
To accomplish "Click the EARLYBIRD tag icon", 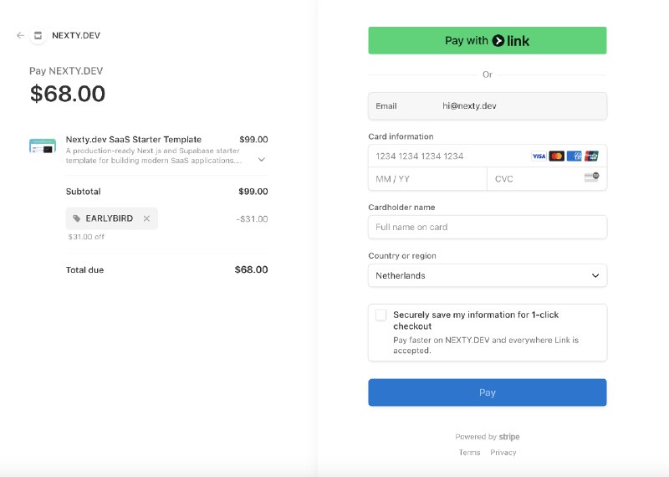I will coord(76,218).
